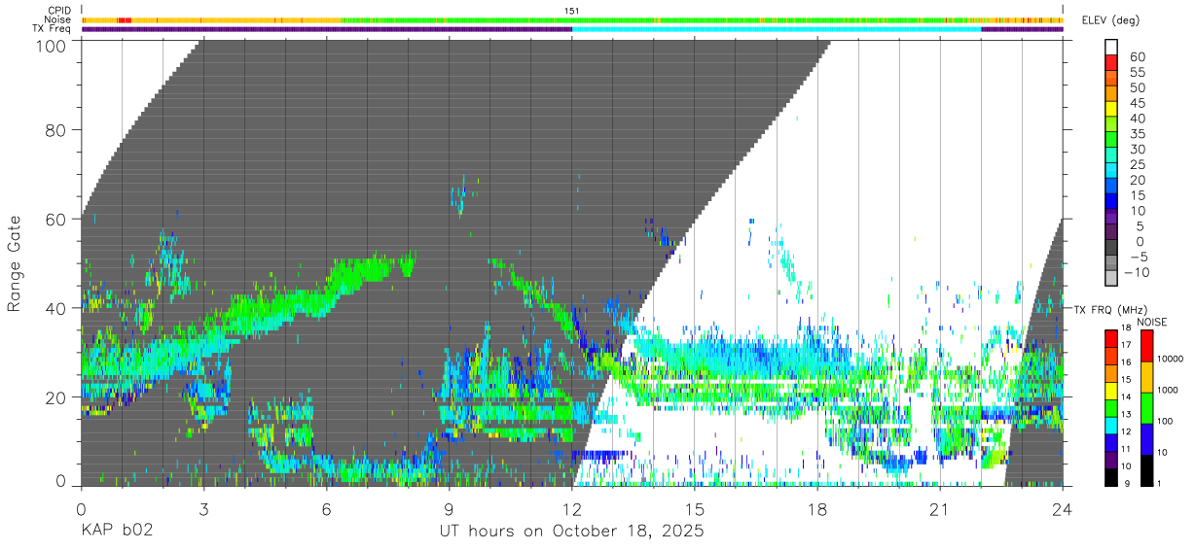
Task: Click the x-axis tick label "6"
Action: 326,508
